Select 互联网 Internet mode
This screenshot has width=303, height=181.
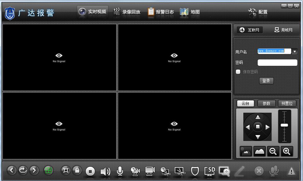tap(250, 30)
